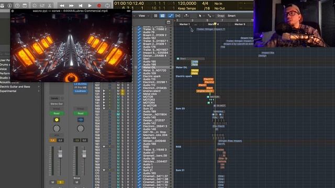
Task: Open the Smart Controls icon
Action: click(35, 6)
